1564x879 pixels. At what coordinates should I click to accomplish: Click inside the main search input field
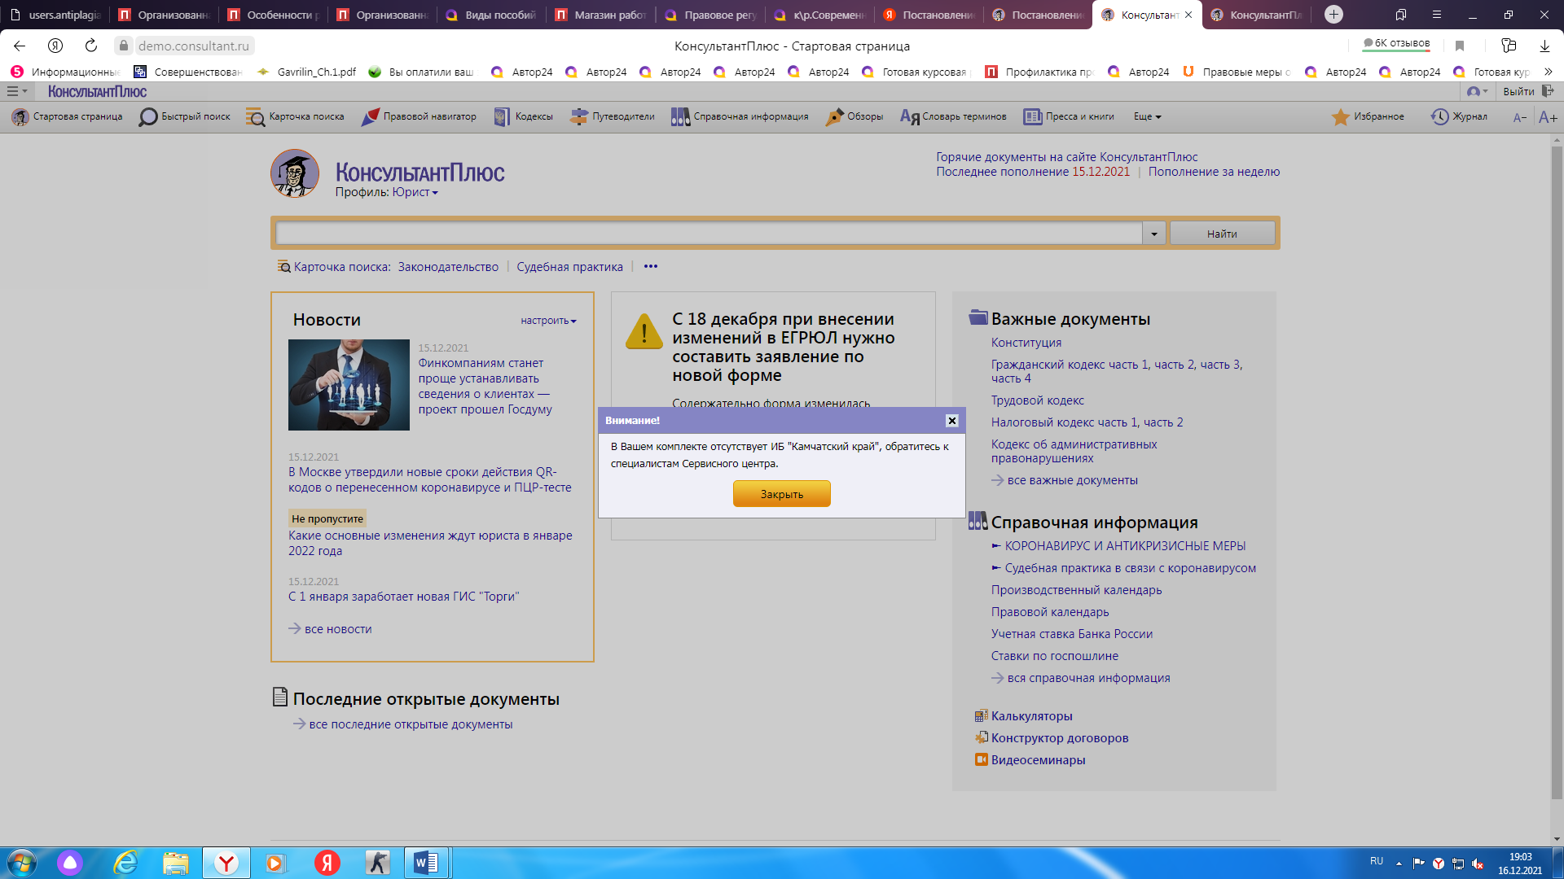click(x=709, y=234)
